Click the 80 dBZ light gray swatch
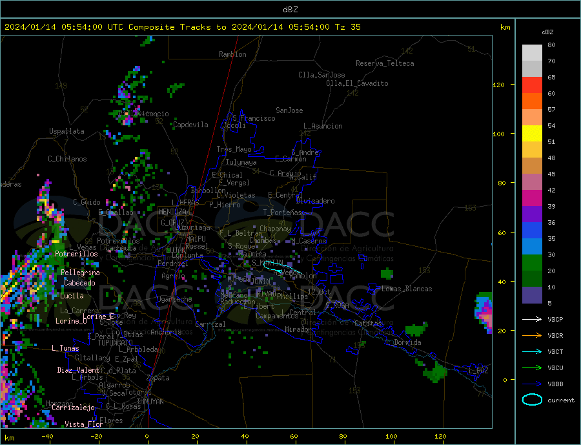The width and height of the screenshot is (581, 445). (532, 53)
